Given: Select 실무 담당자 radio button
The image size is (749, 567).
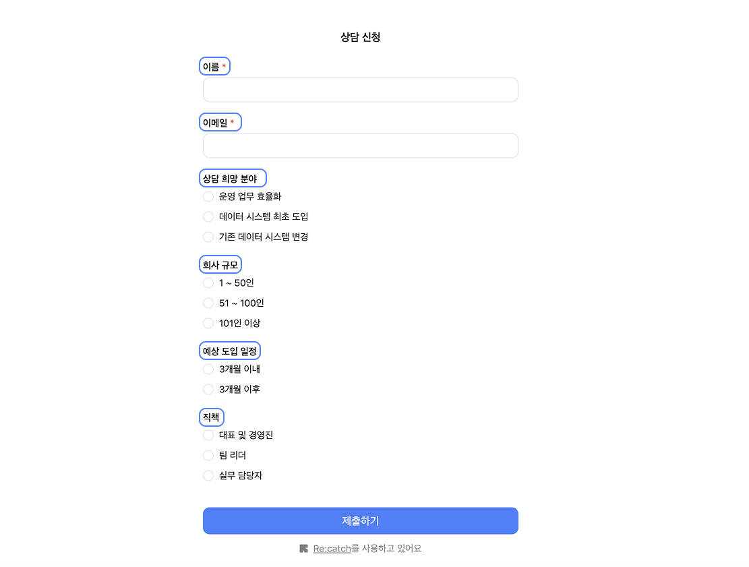Looking at the screenshot, I should coord(208,476).
